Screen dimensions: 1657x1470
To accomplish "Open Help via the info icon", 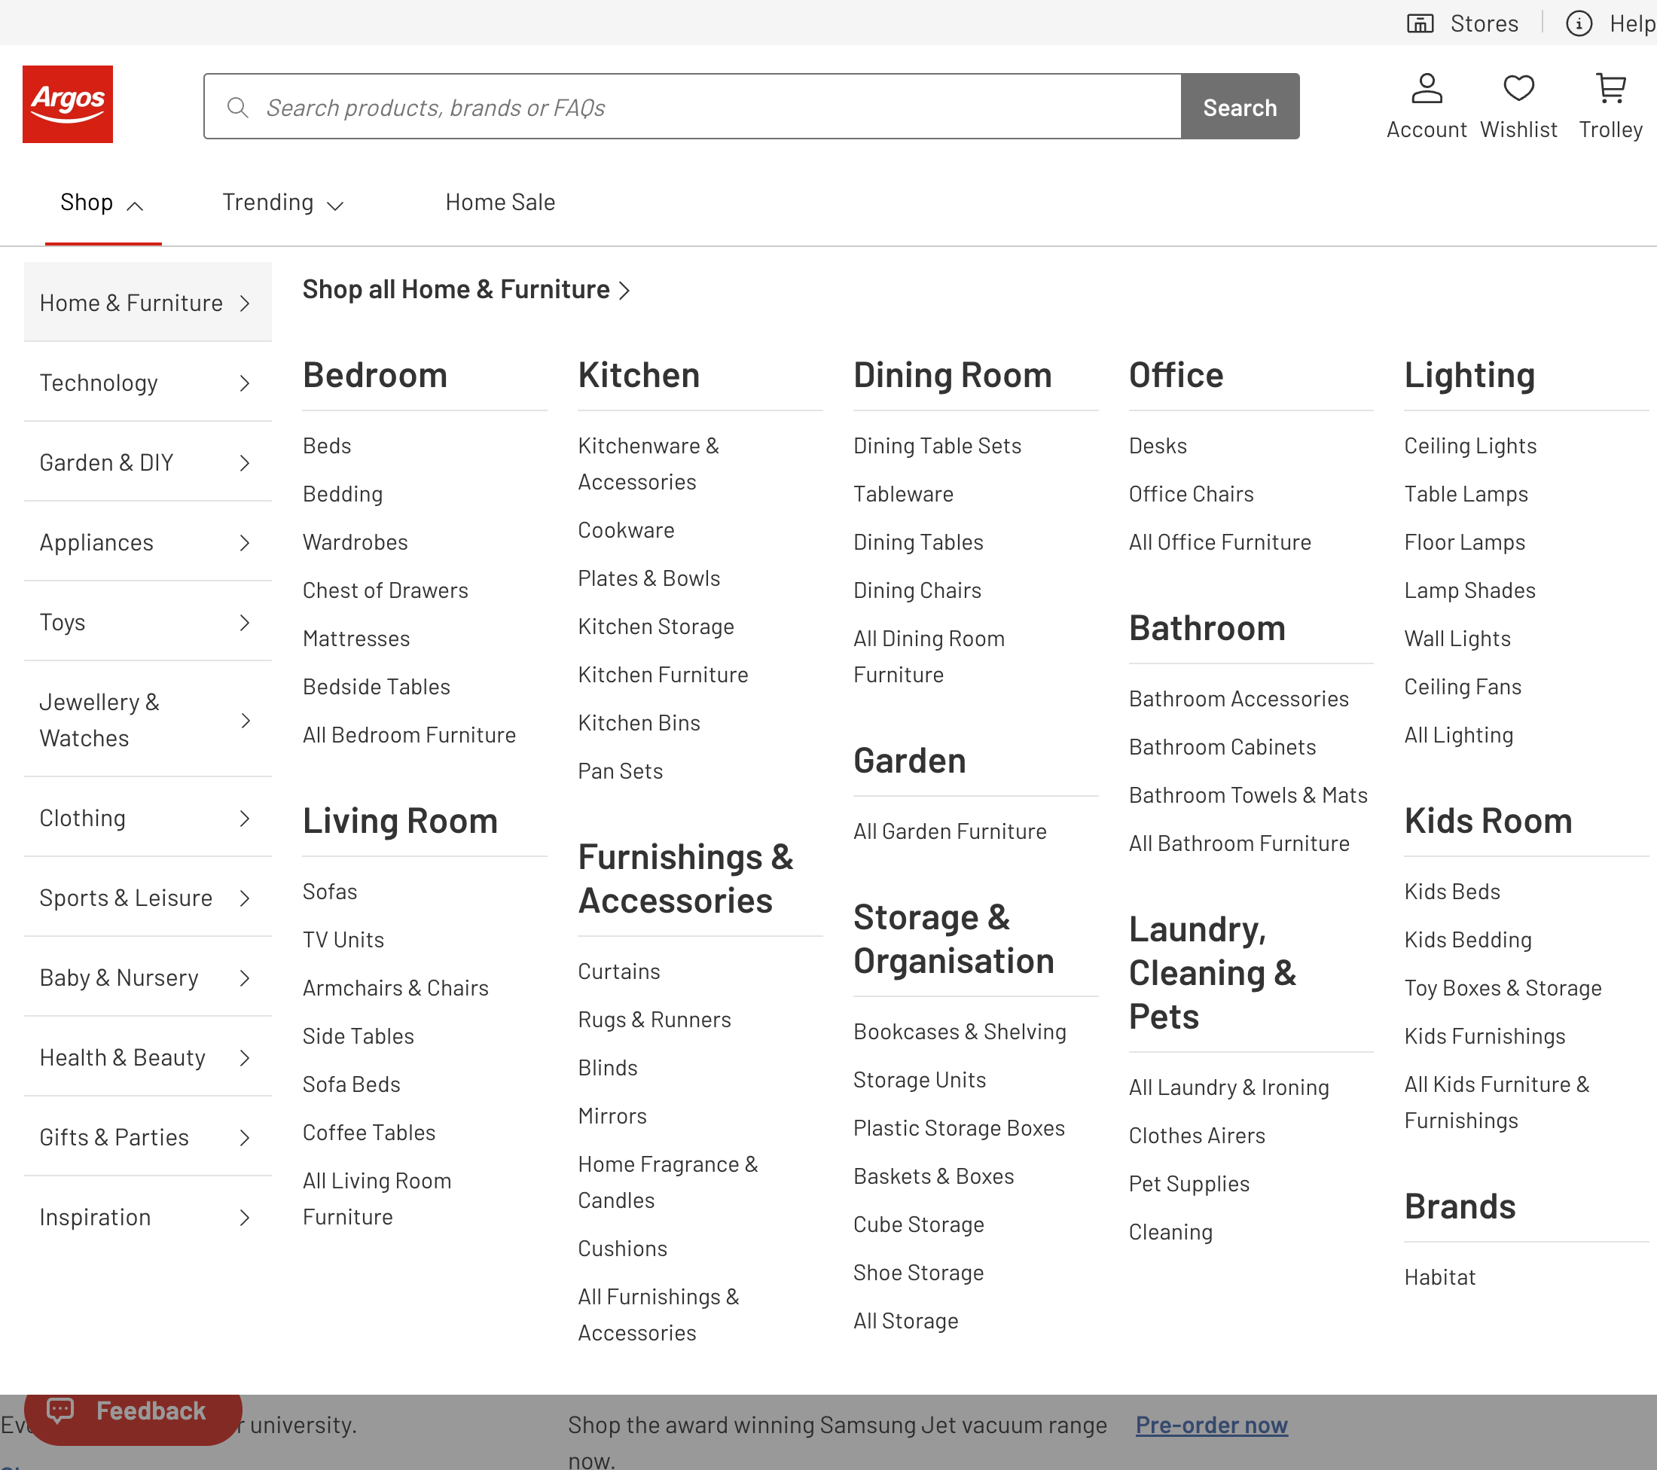I will pyautogui.click(x=1579, y=23).
